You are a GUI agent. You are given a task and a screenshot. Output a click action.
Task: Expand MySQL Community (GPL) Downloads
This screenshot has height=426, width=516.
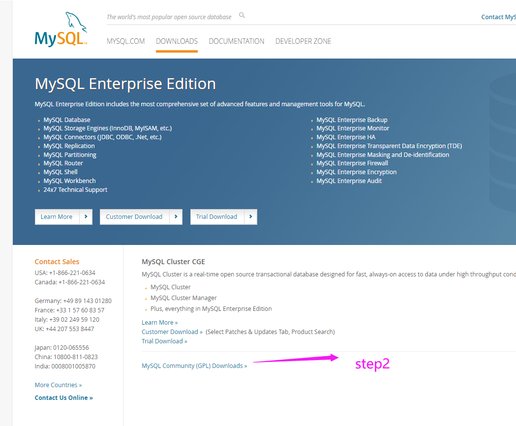194,365
